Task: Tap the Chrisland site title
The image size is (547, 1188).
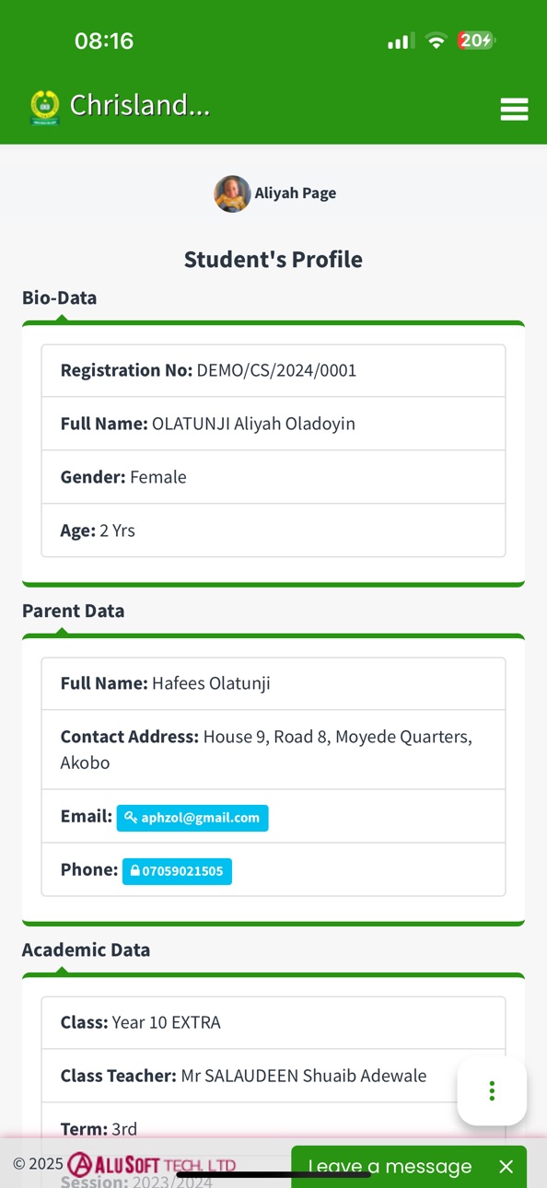Action: click(140, 106)
